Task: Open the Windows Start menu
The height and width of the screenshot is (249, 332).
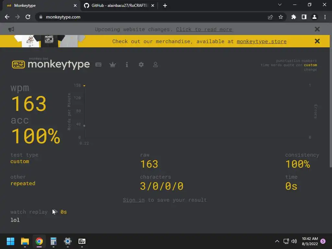Action: pos(10,241)
